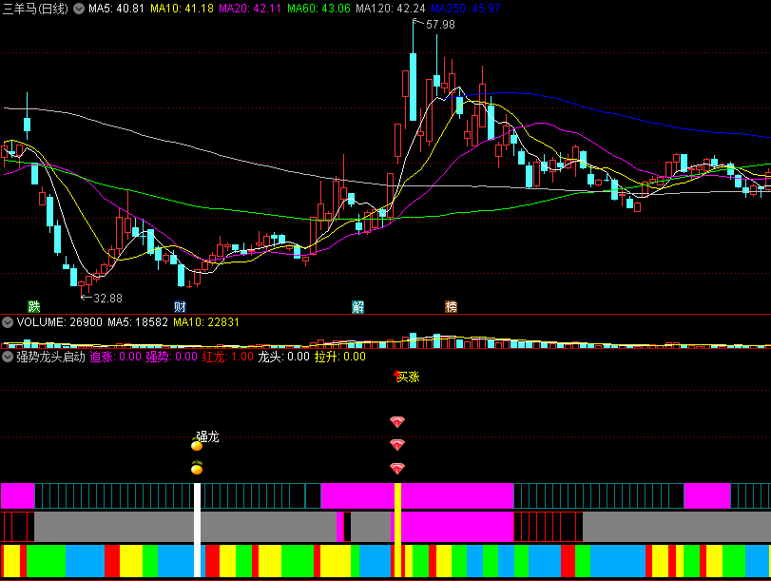Click the MA250: 45.97 label
The width and height of the screenshot is (771, 581).
tap(465, 9)
